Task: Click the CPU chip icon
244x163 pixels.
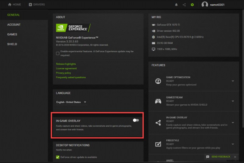Action: (153, 37)
